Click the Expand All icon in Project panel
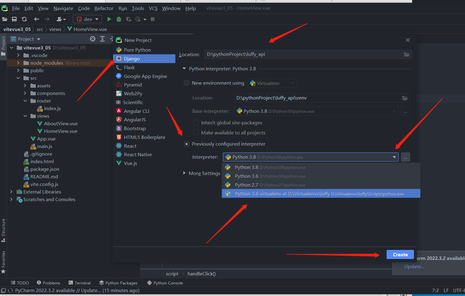Image resolution: width=465 pixels, height=296 pixels. tap(102, 39)
